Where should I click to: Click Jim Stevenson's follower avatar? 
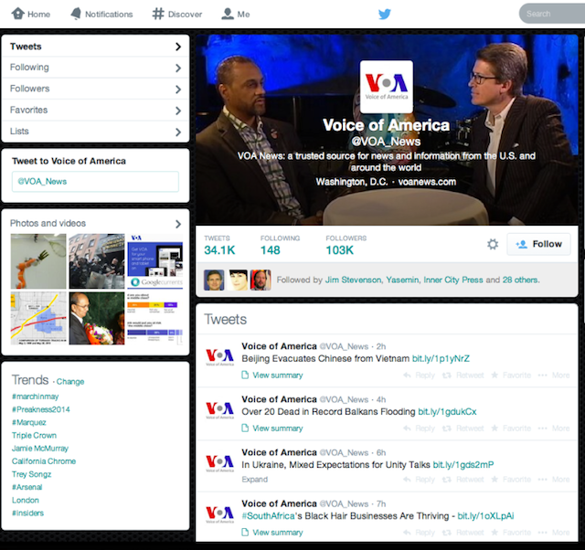[214, 280]
